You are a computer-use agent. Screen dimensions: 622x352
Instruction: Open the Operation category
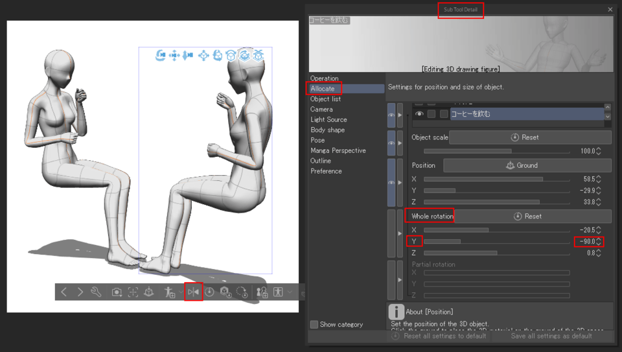tap(325, 78)
